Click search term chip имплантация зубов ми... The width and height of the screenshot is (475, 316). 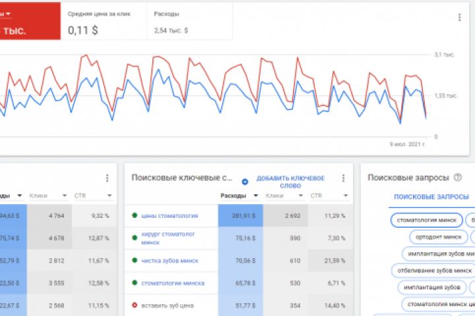click(439, 253)
